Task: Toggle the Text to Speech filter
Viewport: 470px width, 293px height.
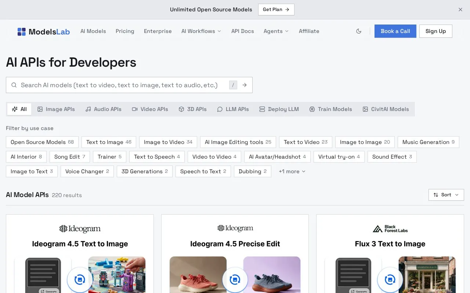Action: pyautogui.click(x=157, y=157)
